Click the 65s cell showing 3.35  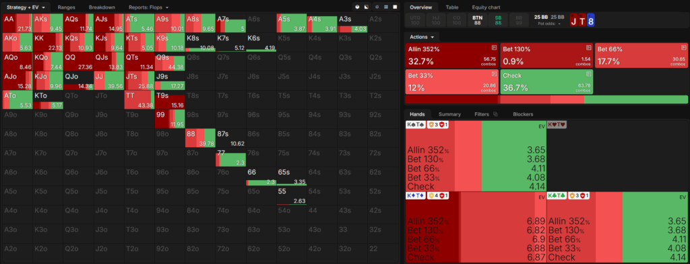(291, 176)
